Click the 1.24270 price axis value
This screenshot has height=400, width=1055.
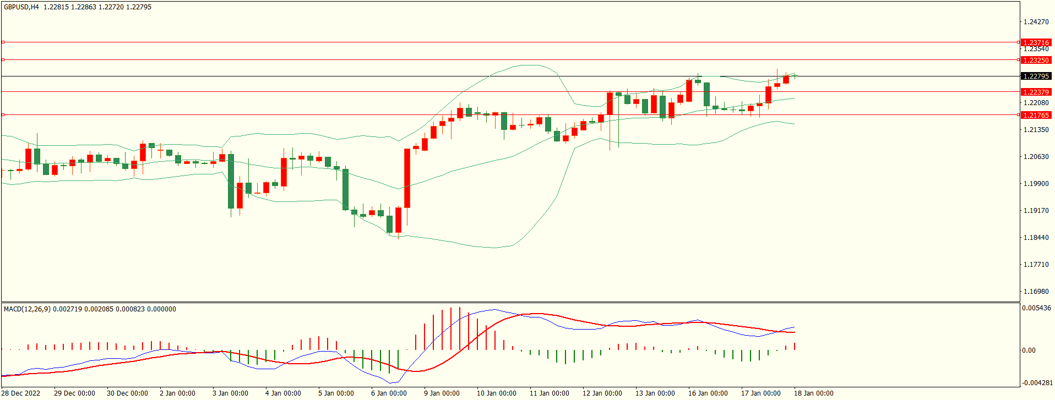click(1036, 22)
